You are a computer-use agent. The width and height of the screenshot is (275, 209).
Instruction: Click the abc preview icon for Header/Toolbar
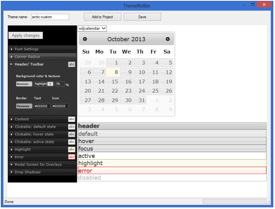click(72, 65)
